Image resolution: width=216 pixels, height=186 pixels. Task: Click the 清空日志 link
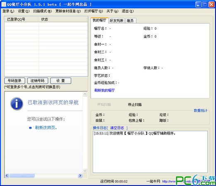(117, 128)
